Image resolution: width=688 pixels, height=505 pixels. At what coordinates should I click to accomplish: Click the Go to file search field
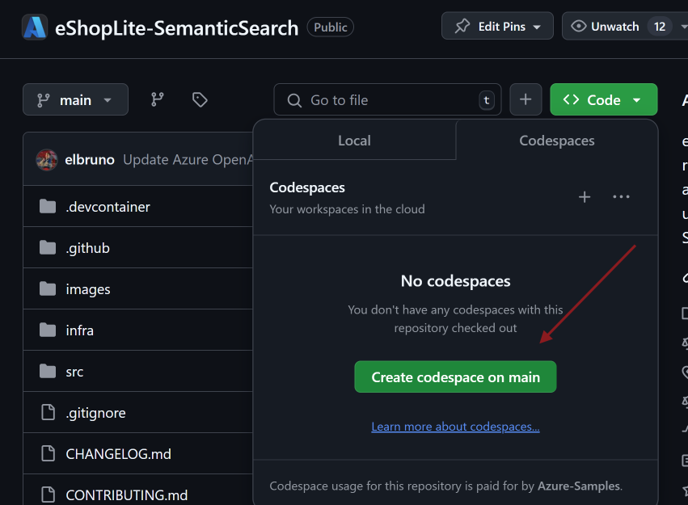(x=387, y=99)
